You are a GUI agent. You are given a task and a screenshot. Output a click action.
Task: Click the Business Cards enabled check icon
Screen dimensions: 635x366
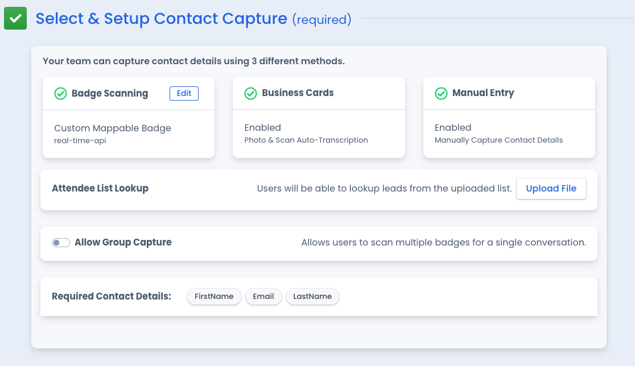[251, 93]
